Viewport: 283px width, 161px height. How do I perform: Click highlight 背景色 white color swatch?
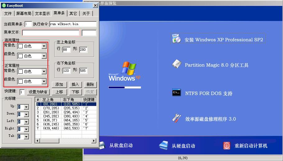[x=21, y=46]
